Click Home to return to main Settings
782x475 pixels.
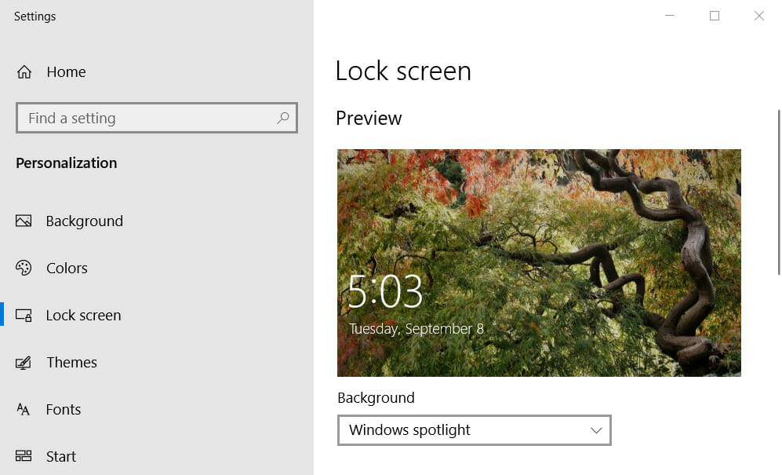click(x=66, y=71)
